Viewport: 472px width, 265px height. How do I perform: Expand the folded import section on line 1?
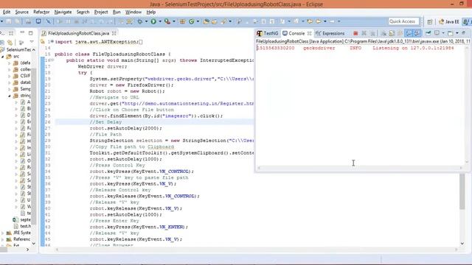pyautogui.click(x=52, y=41)
